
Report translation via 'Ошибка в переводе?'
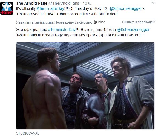(138, 22)
